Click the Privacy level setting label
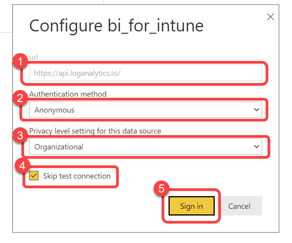Image resolution: width=292 pixels, height=243 pixels. pos(95,131)
